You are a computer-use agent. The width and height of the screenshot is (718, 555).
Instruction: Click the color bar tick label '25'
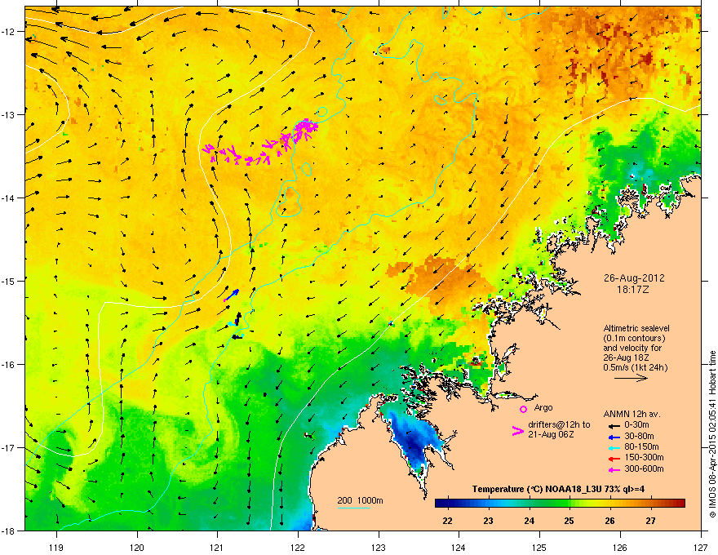[x=570, y=521]
